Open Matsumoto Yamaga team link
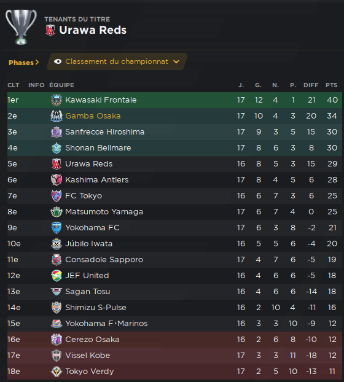 104,212
